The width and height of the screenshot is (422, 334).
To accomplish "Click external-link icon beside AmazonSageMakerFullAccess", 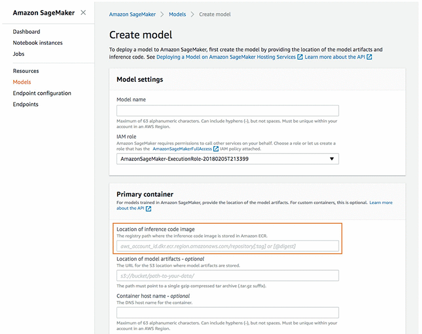I will [x=216, y=149].
